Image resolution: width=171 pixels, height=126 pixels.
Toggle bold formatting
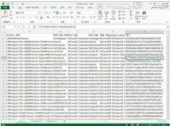17,17
